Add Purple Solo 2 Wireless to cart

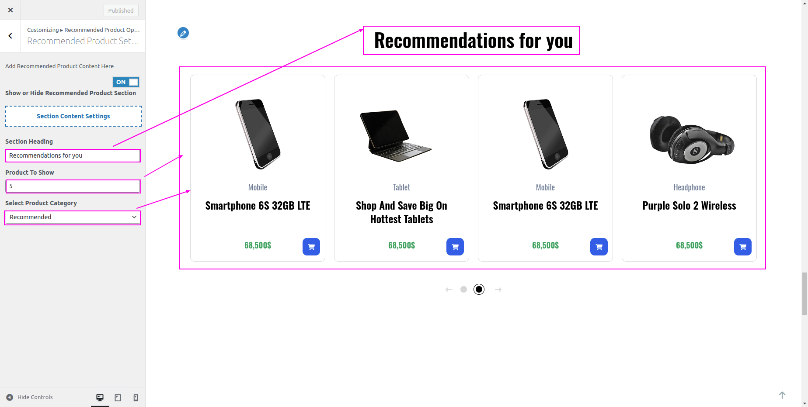[743, 247]
